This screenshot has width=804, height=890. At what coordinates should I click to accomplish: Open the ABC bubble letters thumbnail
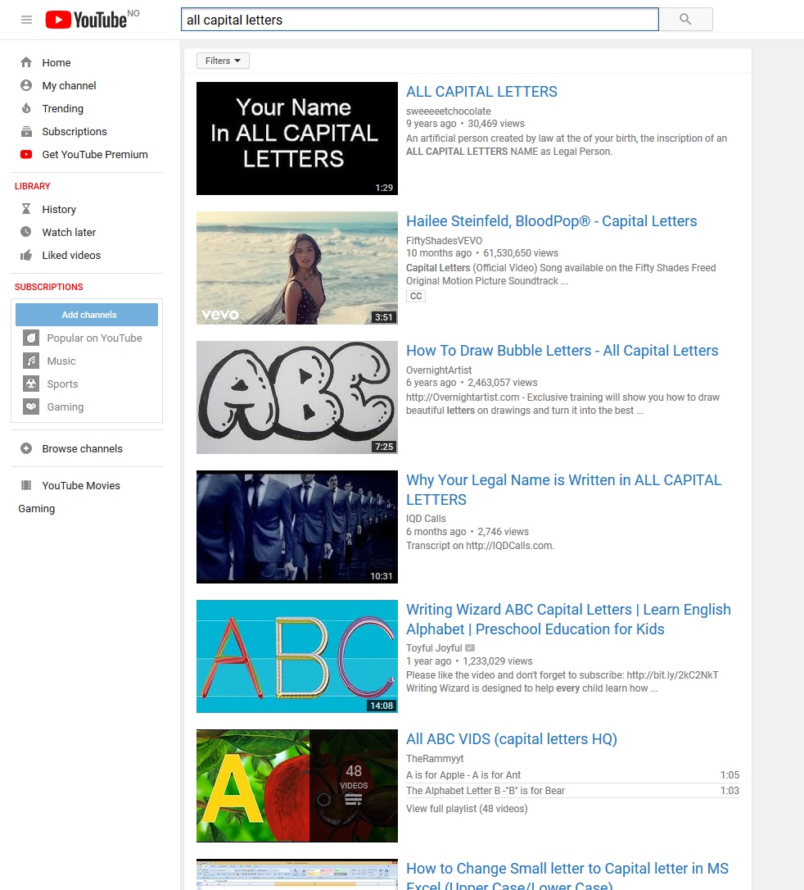click(297, 397)
